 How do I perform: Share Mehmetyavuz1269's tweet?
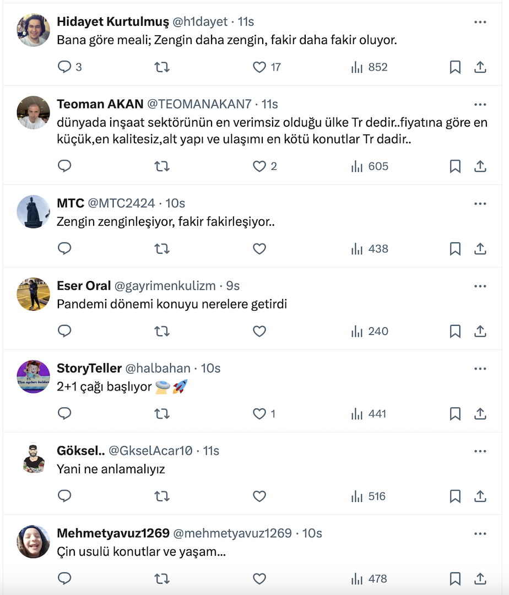480,579
